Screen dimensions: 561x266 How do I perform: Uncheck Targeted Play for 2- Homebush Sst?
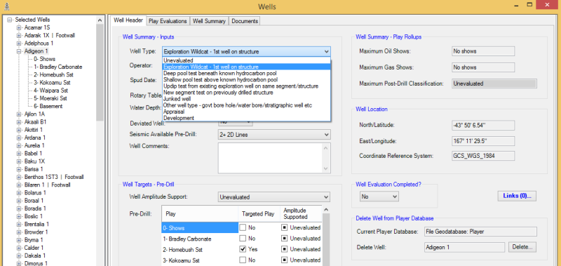243,249
